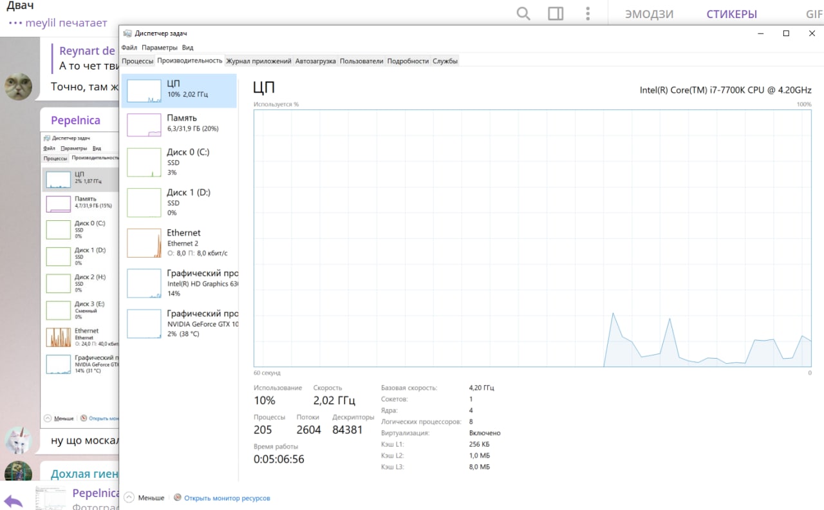The image size is (824, 510).
Task: Click Диск 0 (C:) mini graph in front window
Action: [x=144, y=162]
